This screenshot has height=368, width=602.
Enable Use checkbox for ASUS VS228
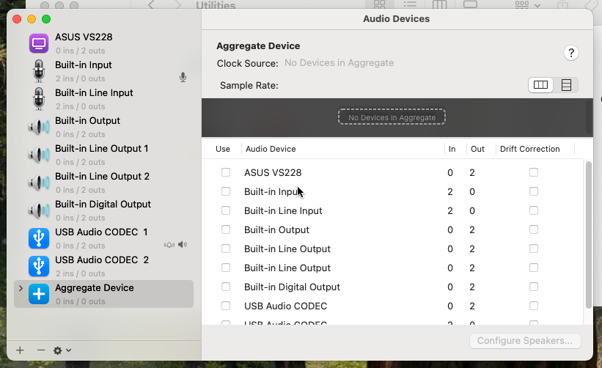click(x=226, y=172)
